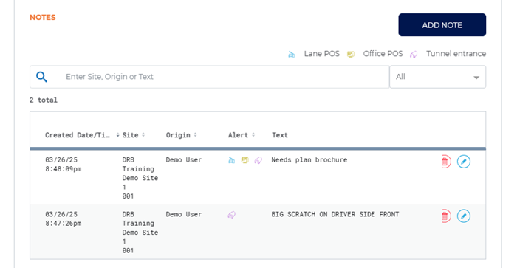Click Tunnel entrance alert icon in first row
The width and height of the screenshot is (517, 268).
point(258,160)
